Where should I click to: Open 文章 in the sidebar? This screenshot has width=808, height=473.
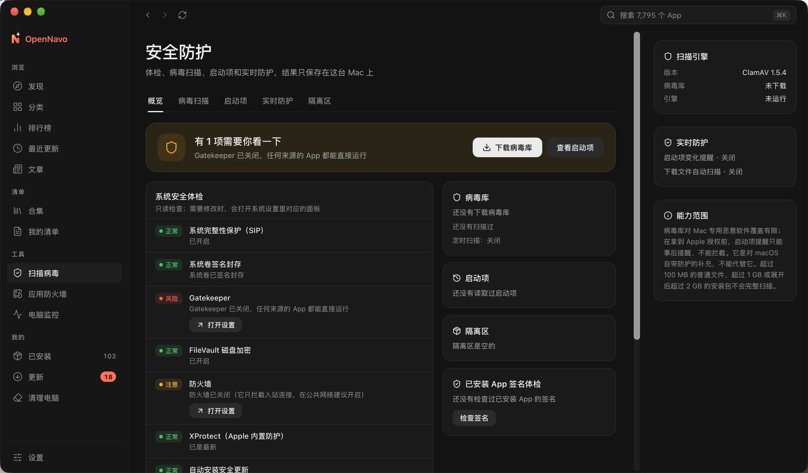[64, 169]
